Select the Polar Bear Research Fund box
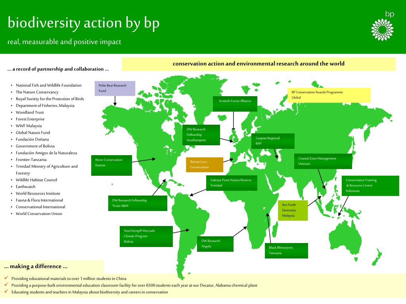The height and width of the screenshot is (304, 406). [115, 88]
